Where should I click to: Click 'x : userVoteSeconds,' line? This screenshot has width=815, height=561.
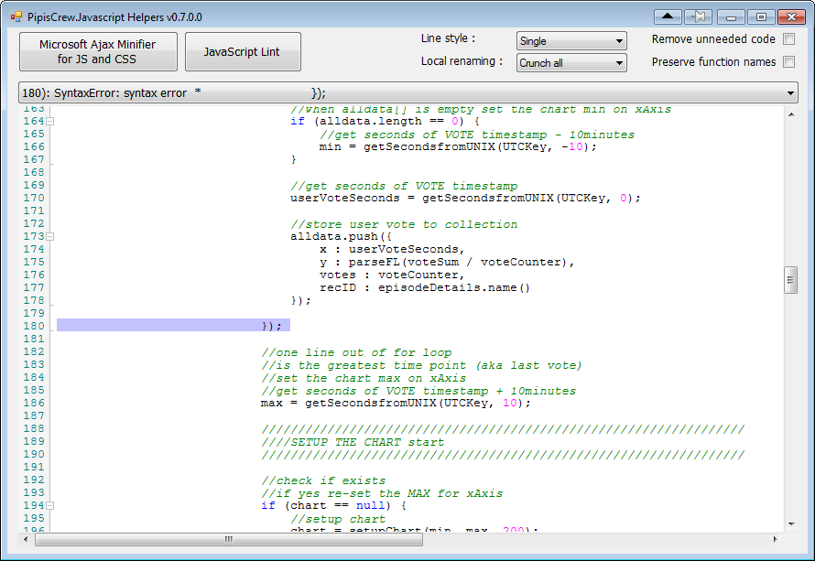tap(392, 249)
